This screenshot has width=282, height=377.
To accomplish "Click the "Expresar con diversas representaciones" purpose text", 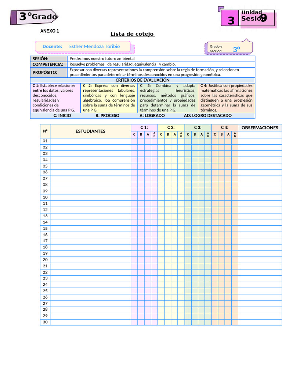I will click(x=154, y=73).
